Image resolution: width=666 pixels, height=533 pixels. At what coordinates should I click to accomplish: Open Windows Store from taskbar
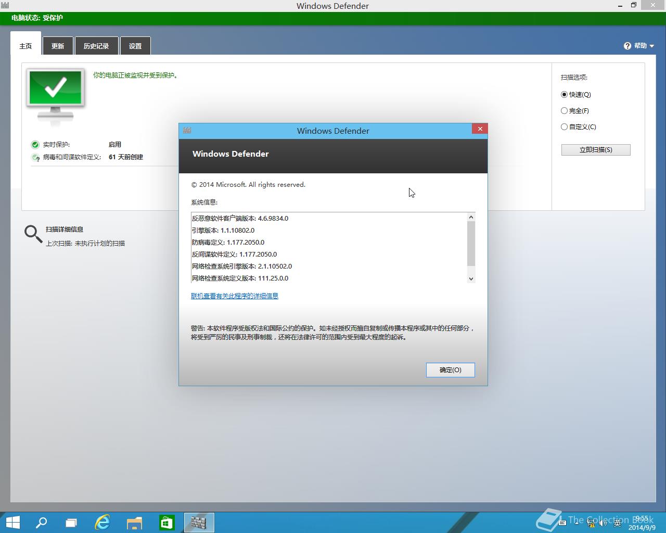(x=166, y=522)
